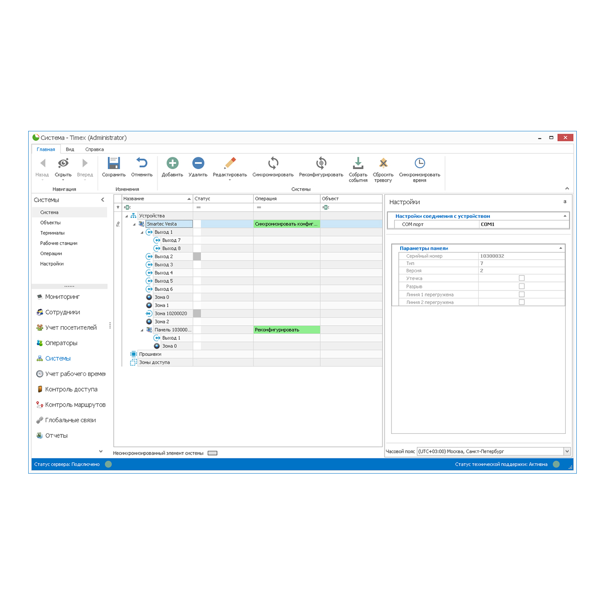
Task: Open the Вид ribbon tab
Action: (x=70, y=149)
